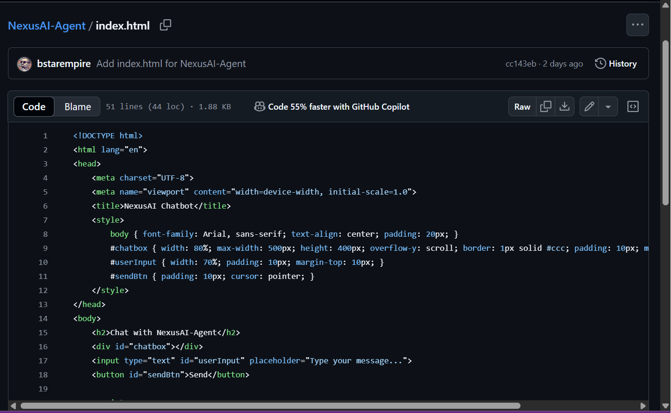Click the bstarempire user avatar
Viewport: 671px width, 413px height.
[x=24, y=64]
